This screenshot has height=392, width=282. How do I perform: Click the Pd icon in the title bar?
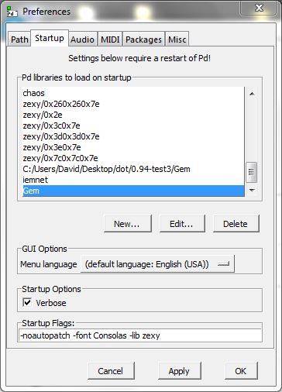tap(12, 12)
